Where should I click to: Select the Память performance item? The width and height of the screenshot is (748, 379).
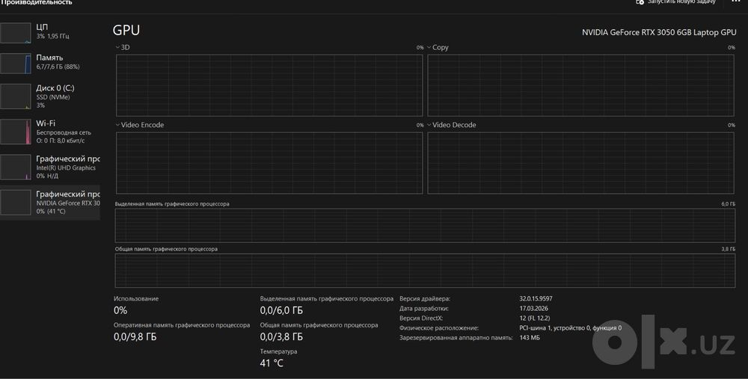point(49,63)
